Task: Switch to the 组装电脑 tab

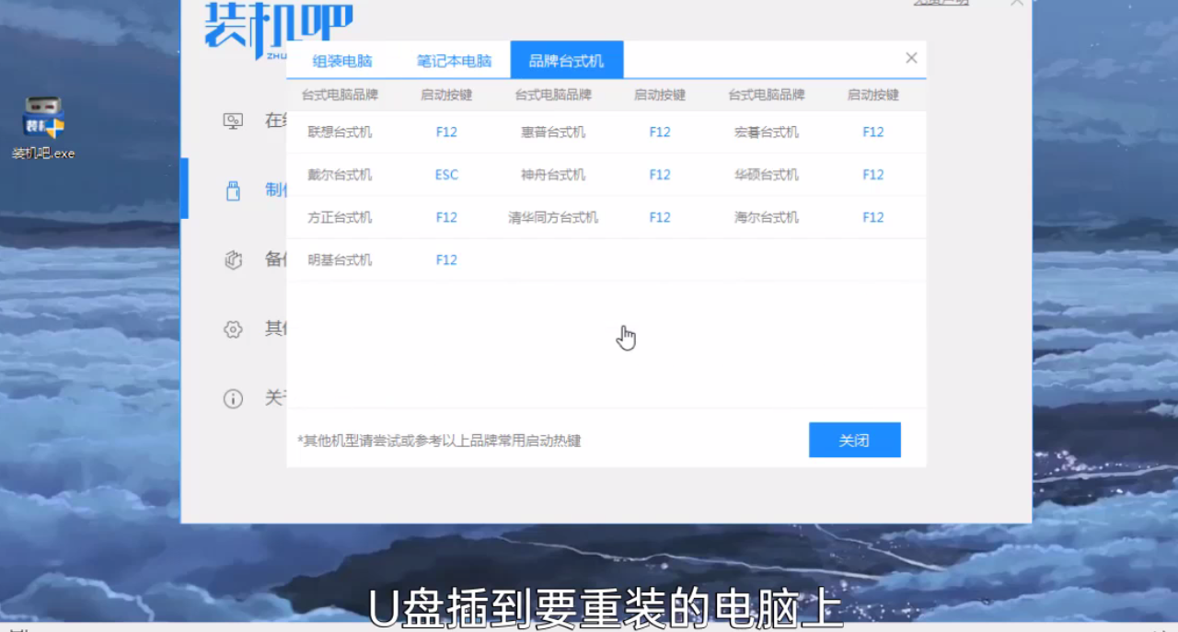Action: [342, 61]
